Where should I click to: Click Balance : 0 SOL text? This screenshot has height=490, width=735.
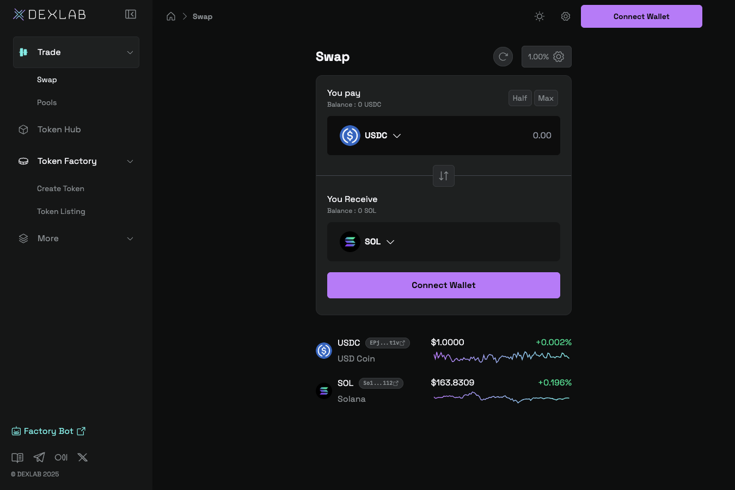pos(352,211)
